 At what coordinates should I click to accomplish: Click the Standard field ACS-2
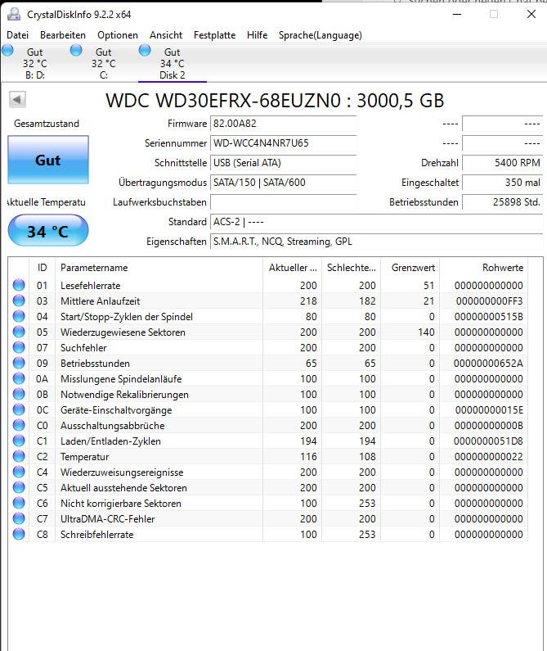click(377, 222)
